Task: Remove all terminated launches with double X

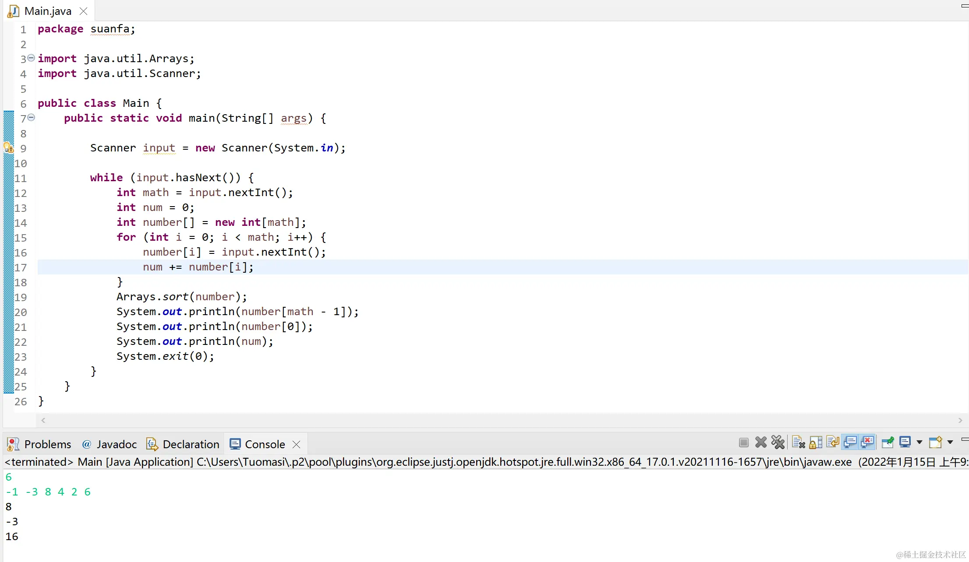Action: pos(778,443)
